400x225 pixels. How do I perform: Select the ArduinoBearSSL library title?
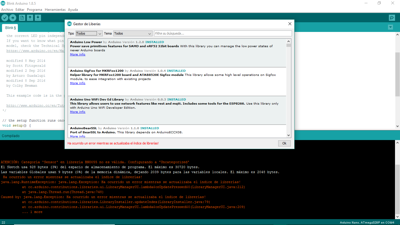coord(83,128)
